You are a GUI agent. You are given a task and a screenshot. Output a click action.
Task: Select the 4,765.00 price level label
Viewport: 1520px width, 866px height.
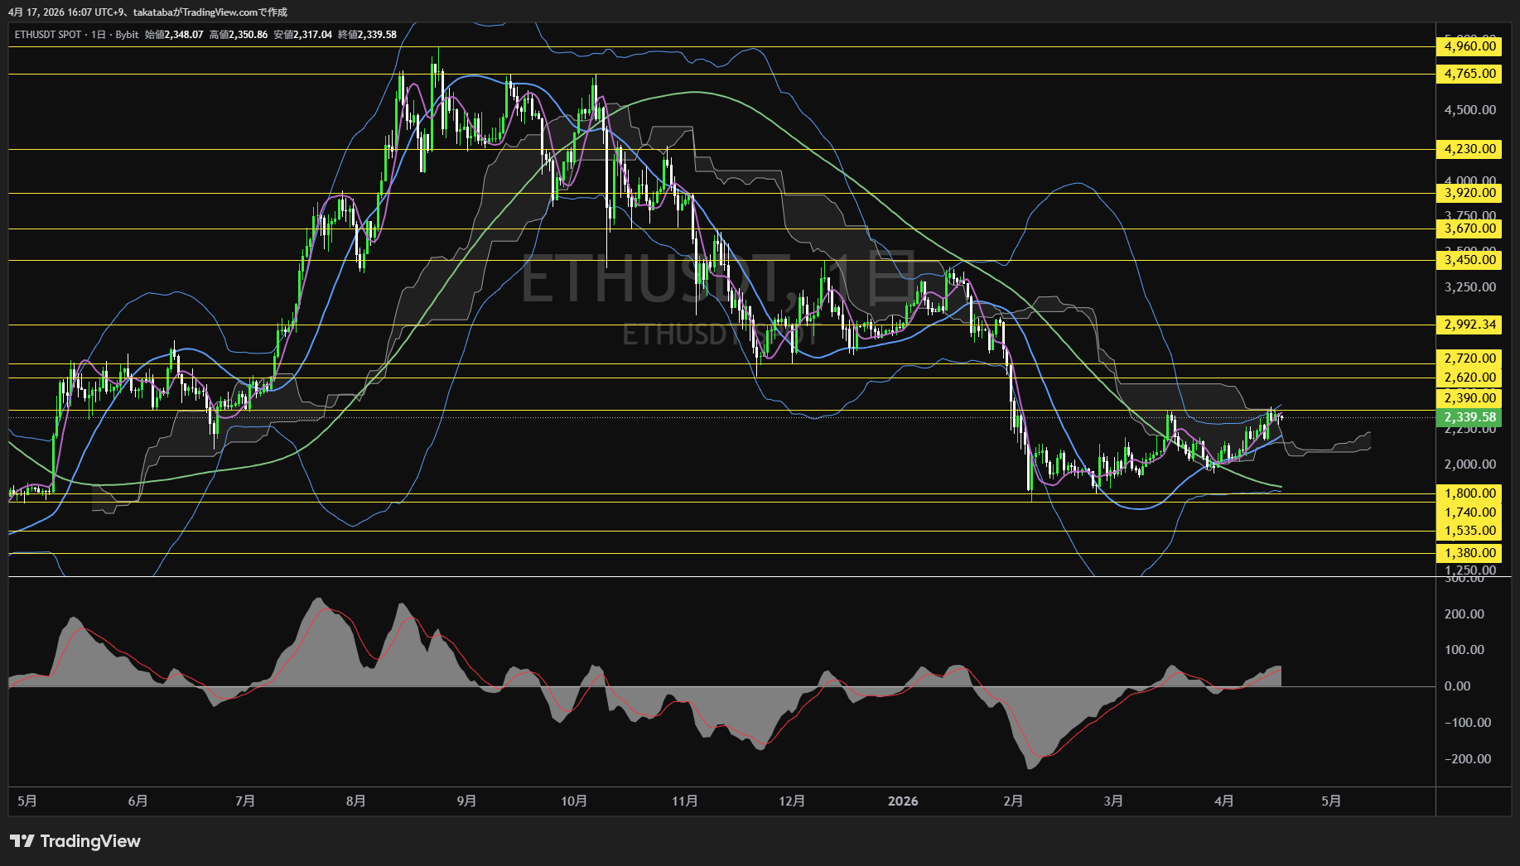point(1469,74)
